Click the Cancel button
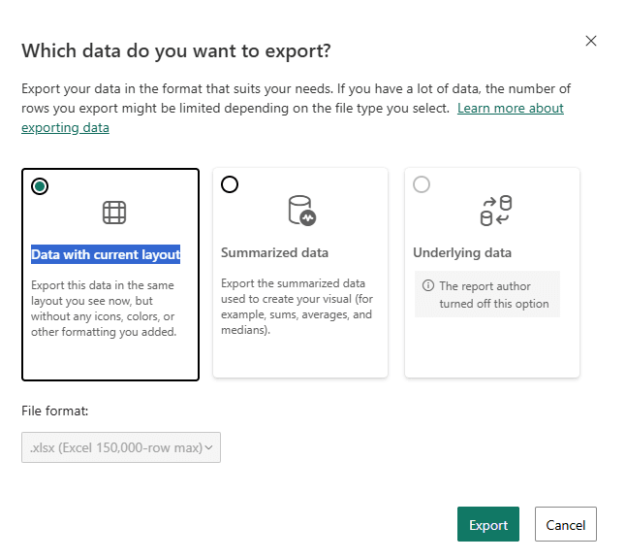Viewport: 626px width, 559px height. click(566, 525)
